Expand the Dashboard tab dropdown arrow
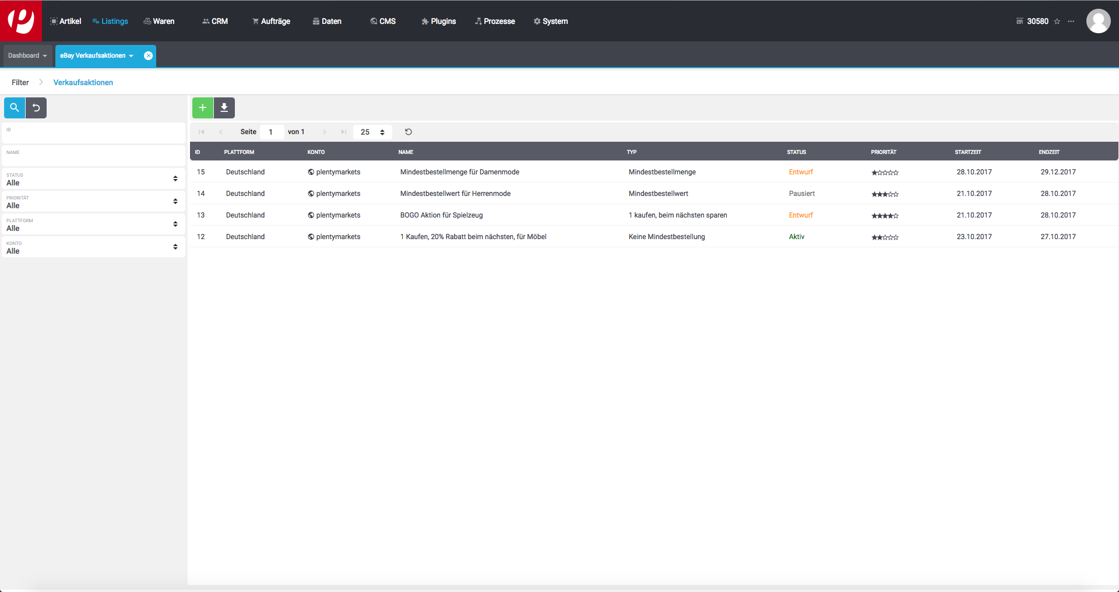Image resolution: width=1119 pixels, height=592 pixels. point(45,56)
